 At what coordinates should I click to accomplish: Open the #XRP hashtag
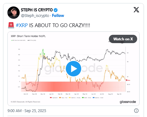click(x=22, y=25)
